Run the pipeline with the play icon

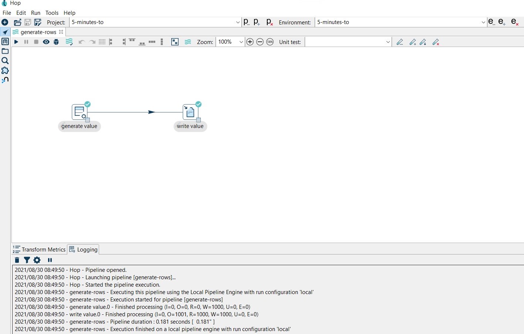point(16,42)
